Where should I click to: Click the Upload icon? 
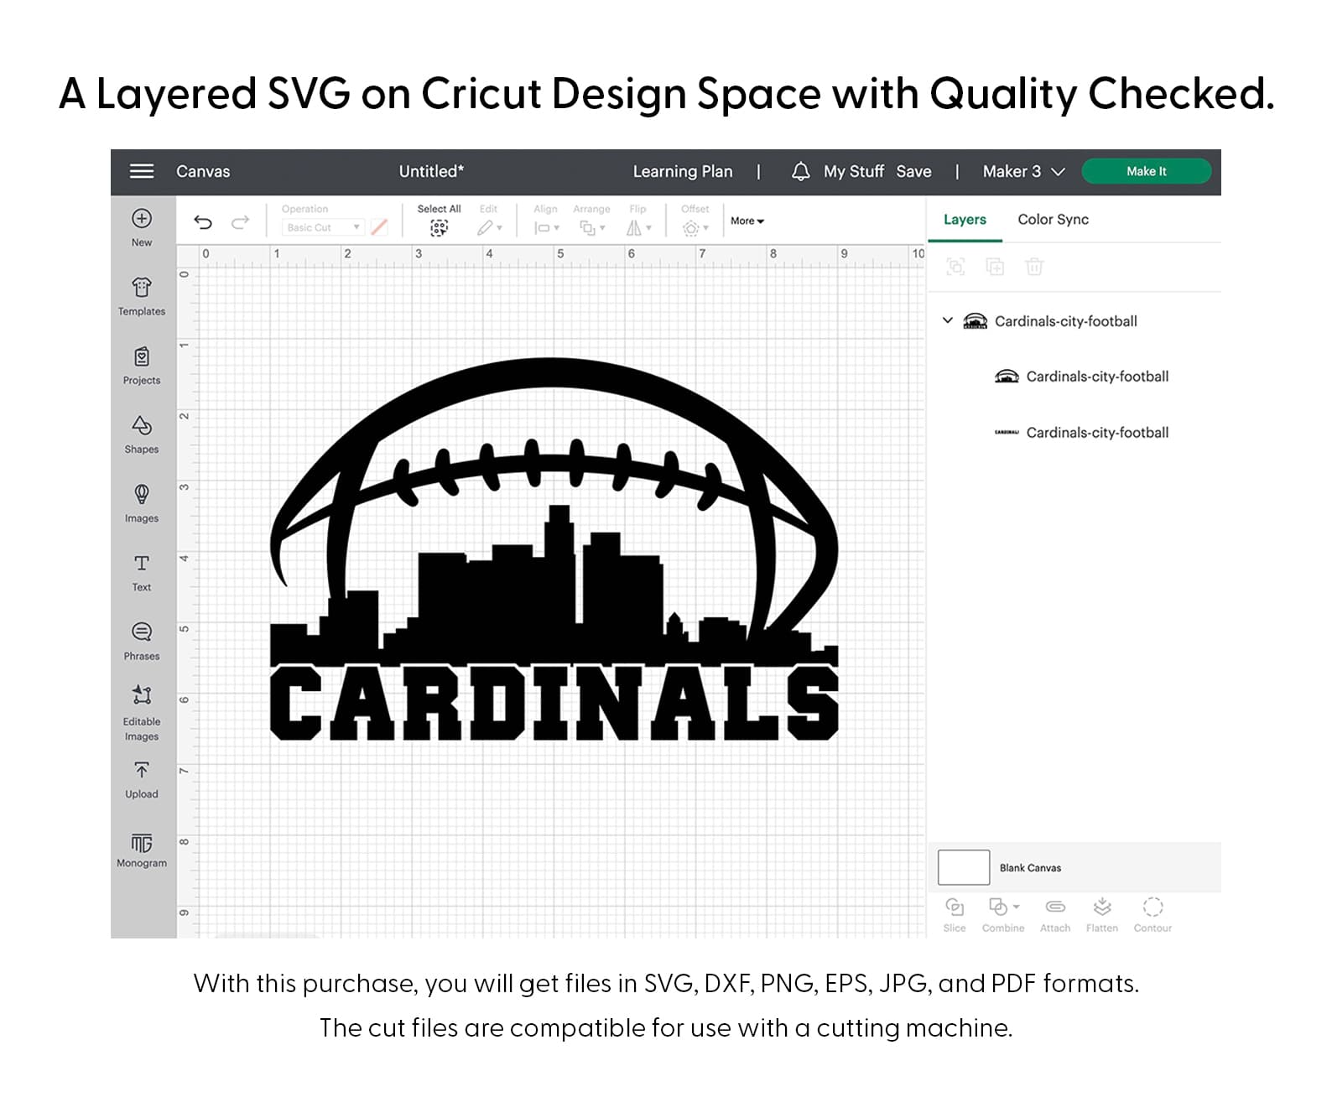coord(142,770)
